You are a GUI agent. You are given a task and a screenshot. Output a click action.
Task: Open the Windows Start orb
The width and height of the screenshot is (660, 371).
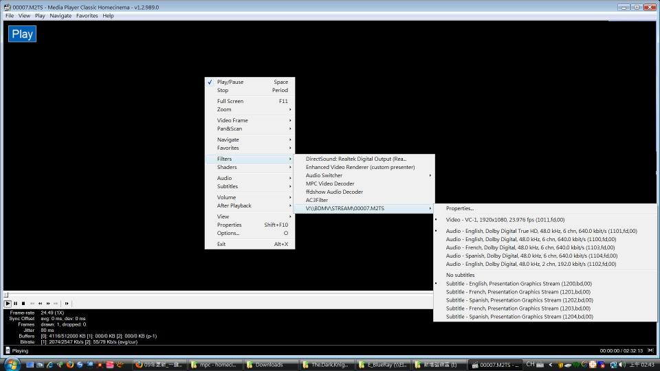click(12, 364)
